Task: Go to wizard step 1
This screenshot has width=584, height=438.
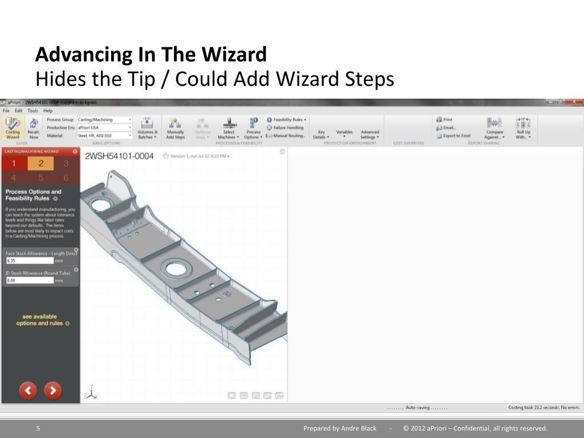Action: [14, 164]
